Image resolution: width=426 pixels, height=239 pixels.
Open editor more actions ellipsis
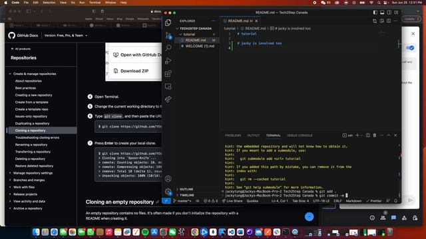pyautogui.click(x=396, y=21)
